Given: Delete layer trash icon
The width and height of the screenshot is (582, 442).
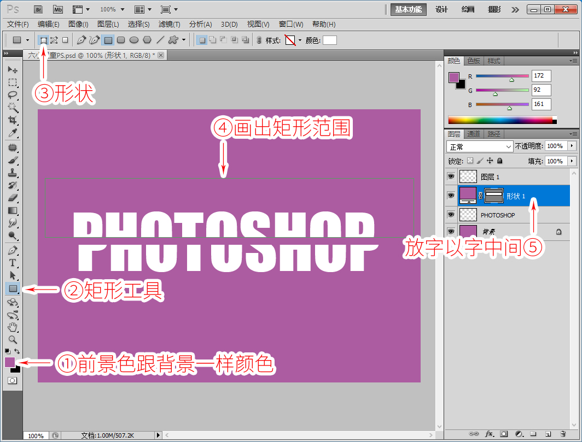Looking at the screenshot, I should (x=563, y=434).
